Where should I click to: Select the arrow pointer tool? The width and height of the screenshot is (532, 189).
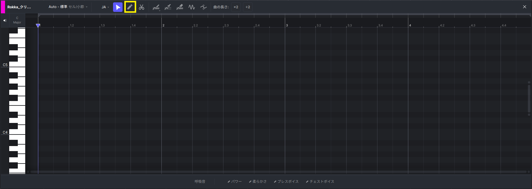[x=118, y=7]
